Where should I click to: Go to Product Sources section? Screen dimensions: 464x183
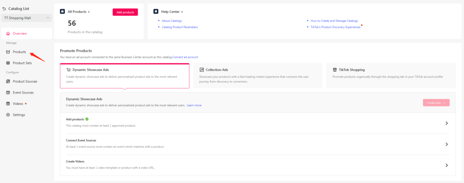coord(25,81)
